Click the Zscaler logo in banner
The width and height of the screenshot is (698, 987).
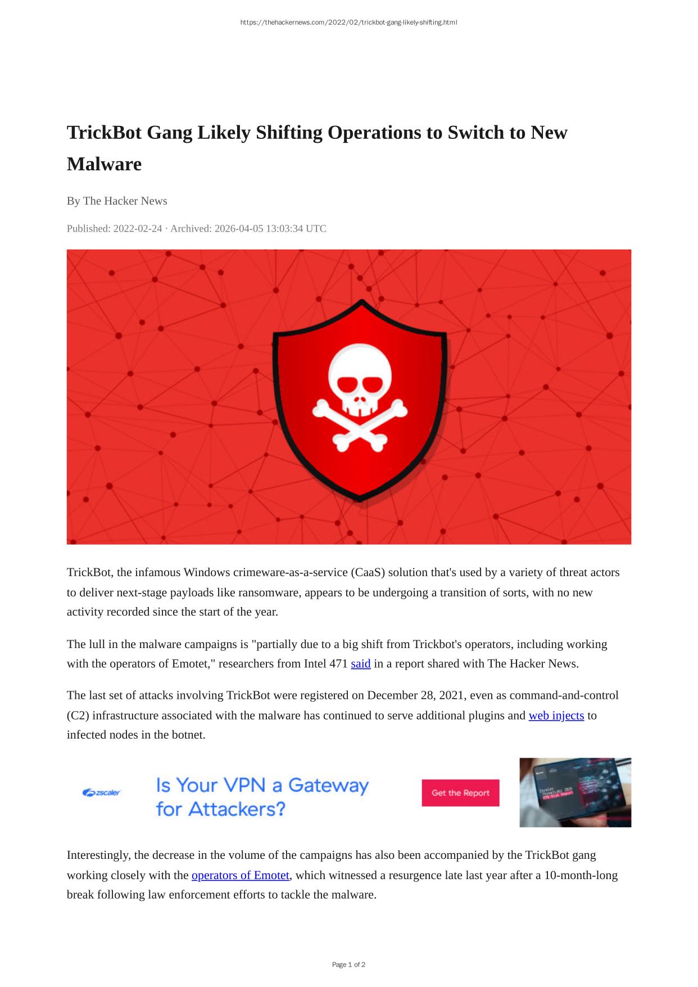pyautogui.click(x=102, y=793)
